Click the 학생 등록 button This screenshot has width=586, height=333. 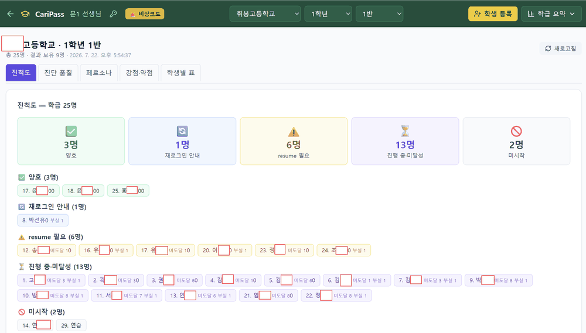493,14
